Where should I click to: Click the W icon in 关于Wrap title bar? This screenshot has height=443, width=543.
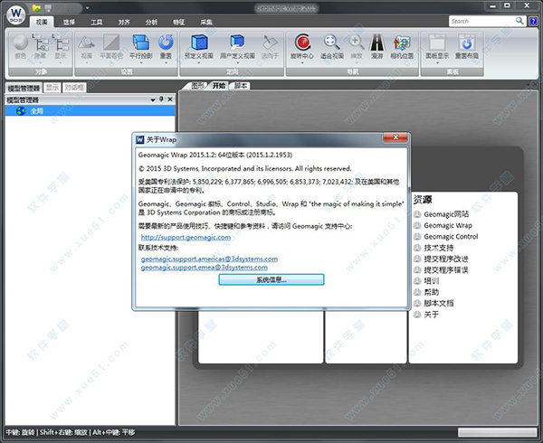pyautogui.click(x=140, y=140)
